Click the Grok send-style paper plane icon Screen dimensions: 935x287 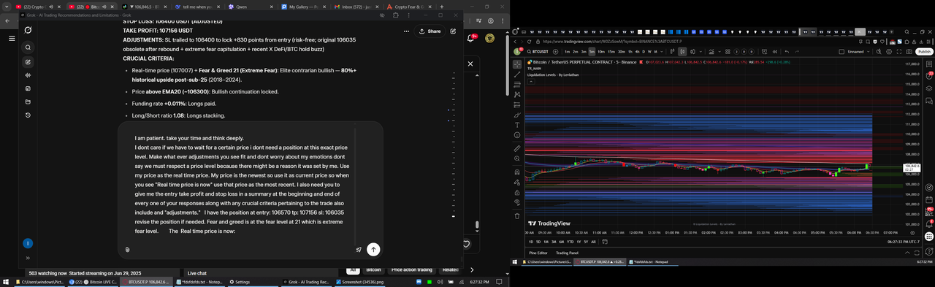(359, 249)
